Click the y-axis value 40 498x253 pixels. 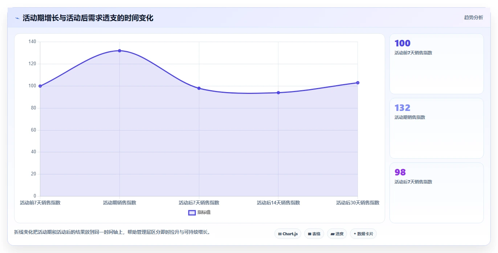33,152
